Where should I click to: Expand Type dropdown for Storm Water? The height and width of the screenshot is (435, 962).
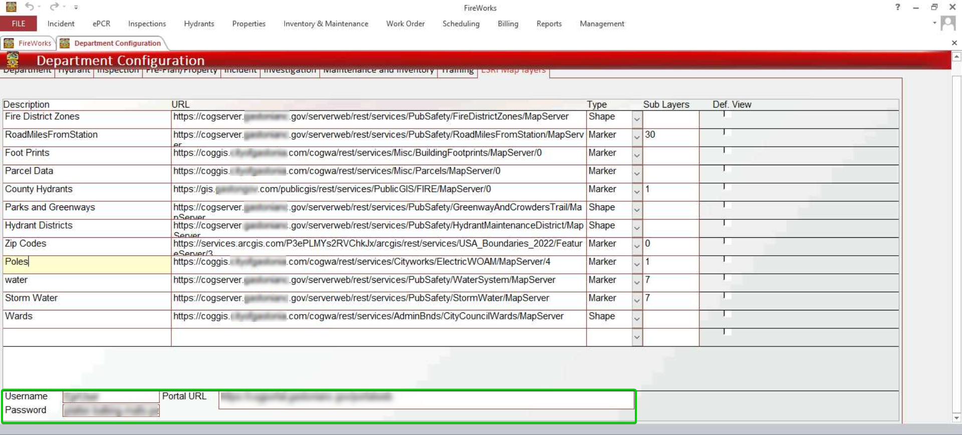[x=637, y=301]
